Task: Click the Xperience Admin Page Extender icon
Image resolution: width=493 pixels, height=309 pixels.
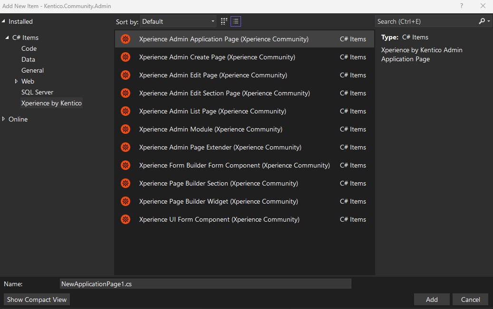Action: coord(126,147)
